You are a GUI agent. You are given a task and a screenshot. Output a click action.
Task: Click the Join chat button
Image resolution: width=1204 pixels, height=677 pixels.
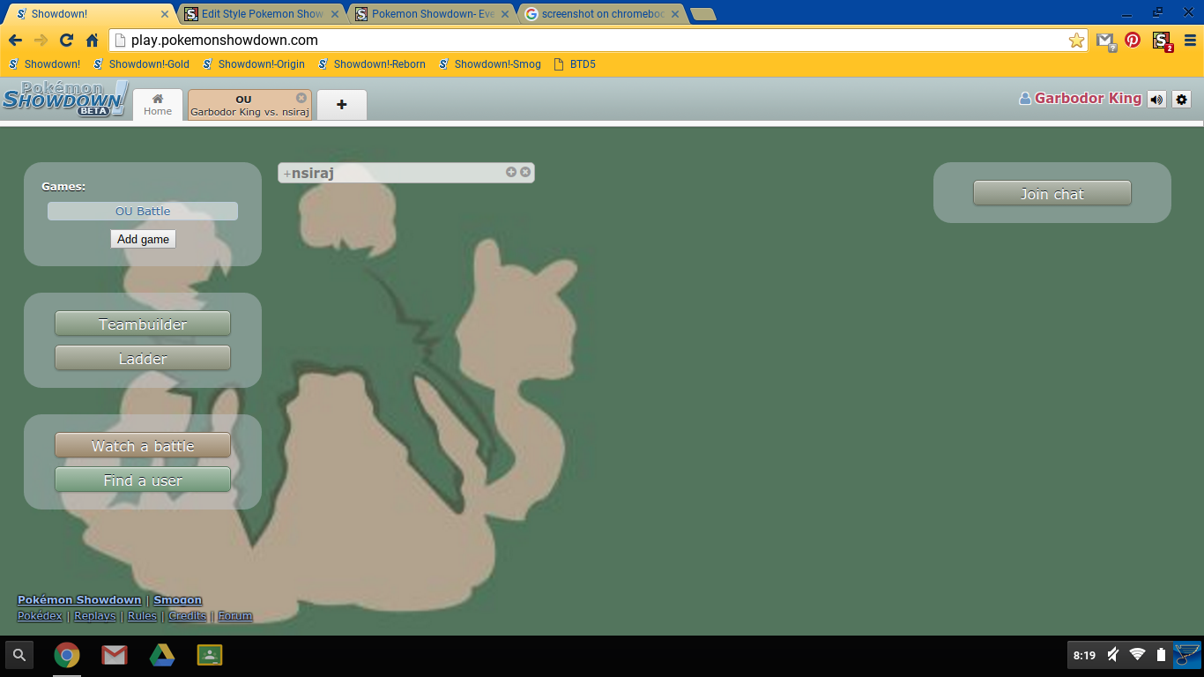pyautogui.click(x=1052, y=193)
